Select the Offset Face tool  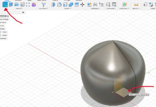click(x=77, y=5)
